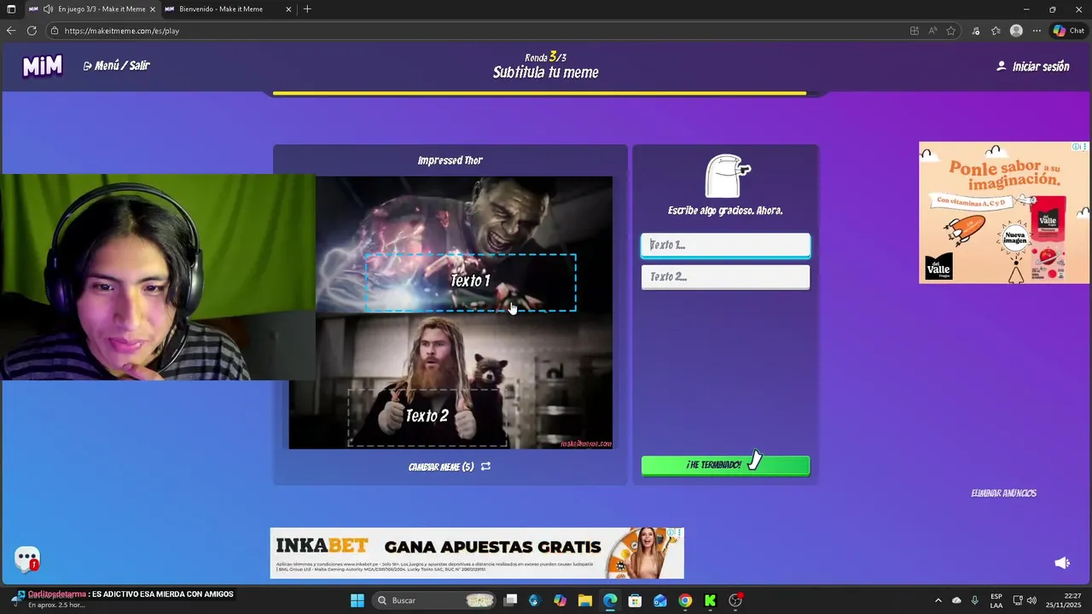Click into the Texto 1 input field
Image resolution: width=1092 pixels, height=614 pixels.
point(725,246)
